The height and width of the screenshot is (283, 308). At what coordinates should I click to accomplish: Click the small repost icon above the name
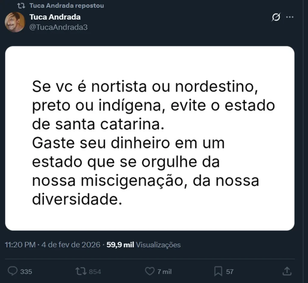coord(21,6)
